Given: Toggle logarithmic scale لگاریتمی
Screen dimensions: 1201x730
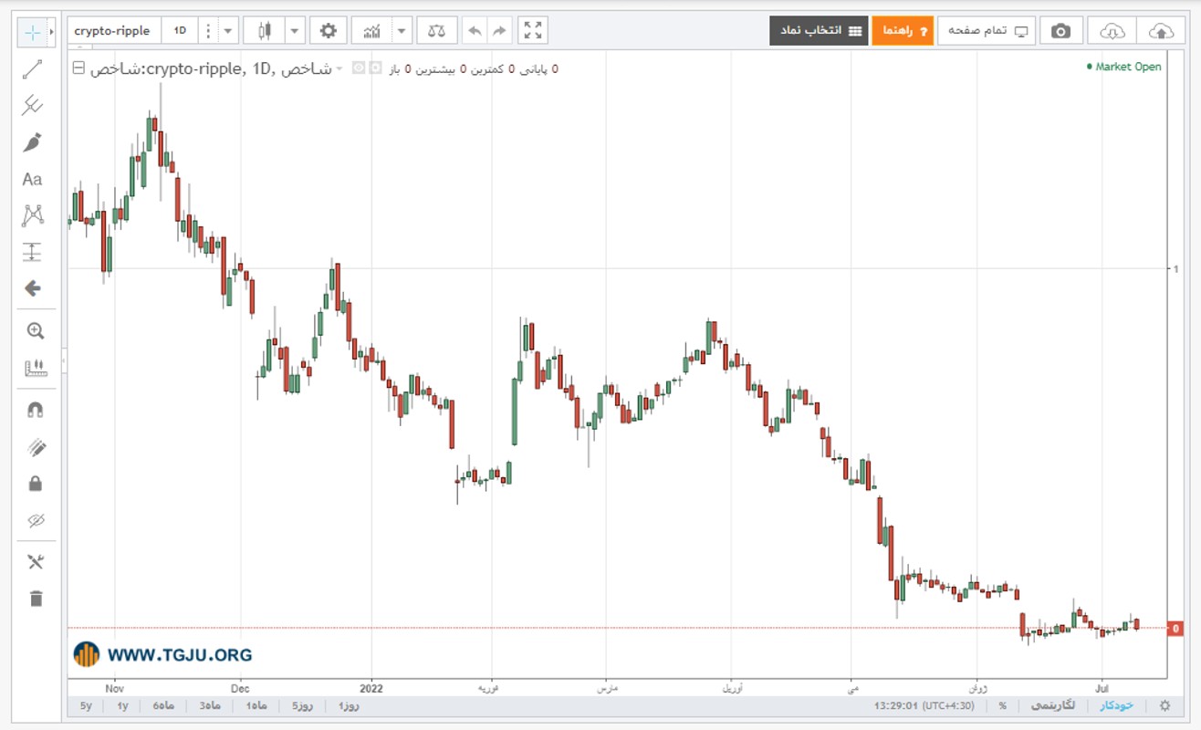Looking at the screenshot, I should click(1051, 705).
